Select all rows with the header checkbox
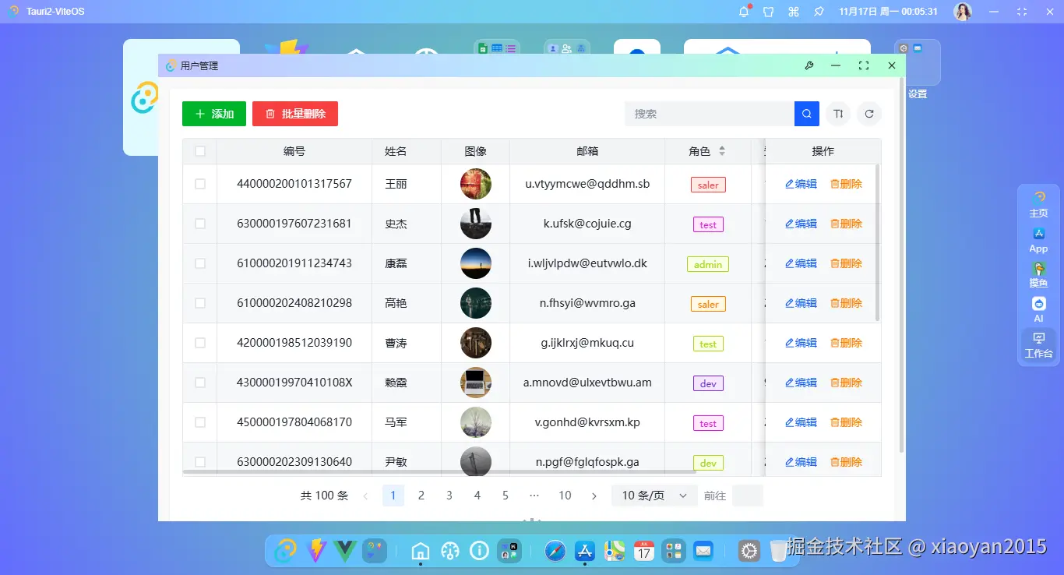This screenshot has height=575, width=1064. [x=199, y=151]
